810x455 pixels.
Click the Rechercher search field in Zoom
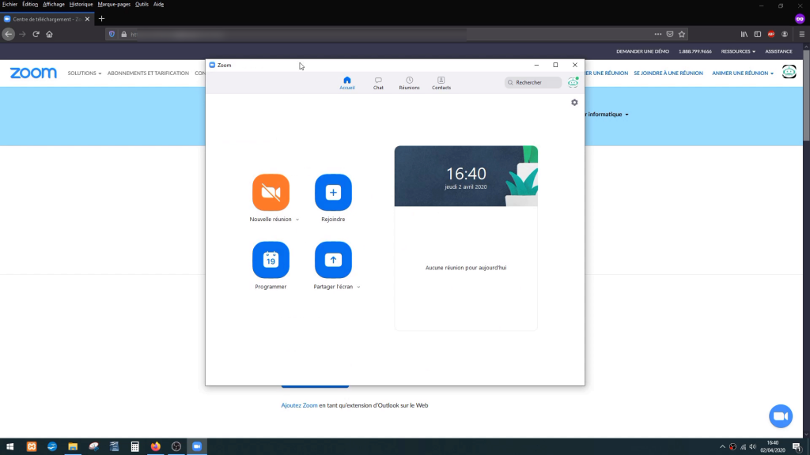[533, 82]
